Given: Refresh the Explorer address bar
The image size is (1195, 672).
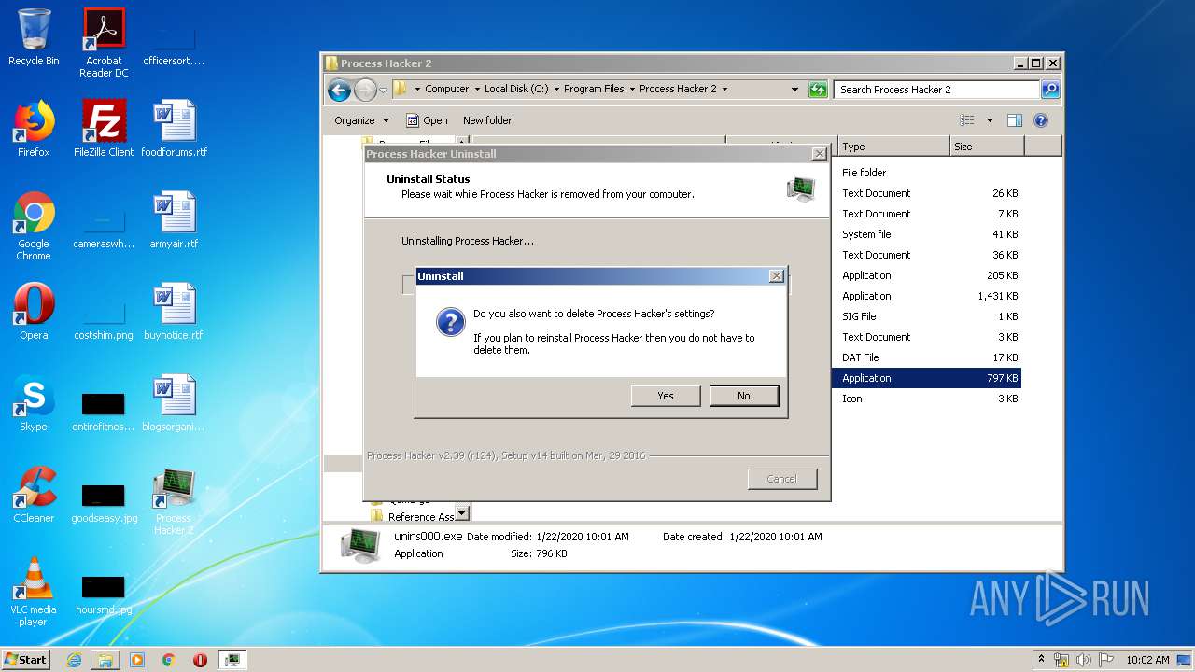Looking at the screenshot, I should coord(818,90).
